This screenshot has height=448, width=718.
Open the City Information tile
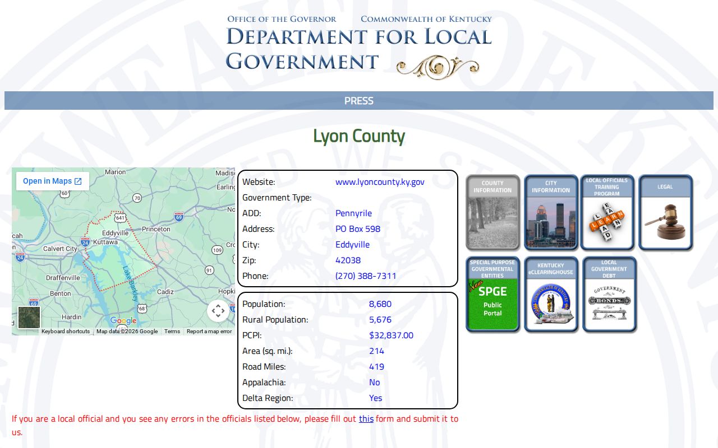point(551,212)
